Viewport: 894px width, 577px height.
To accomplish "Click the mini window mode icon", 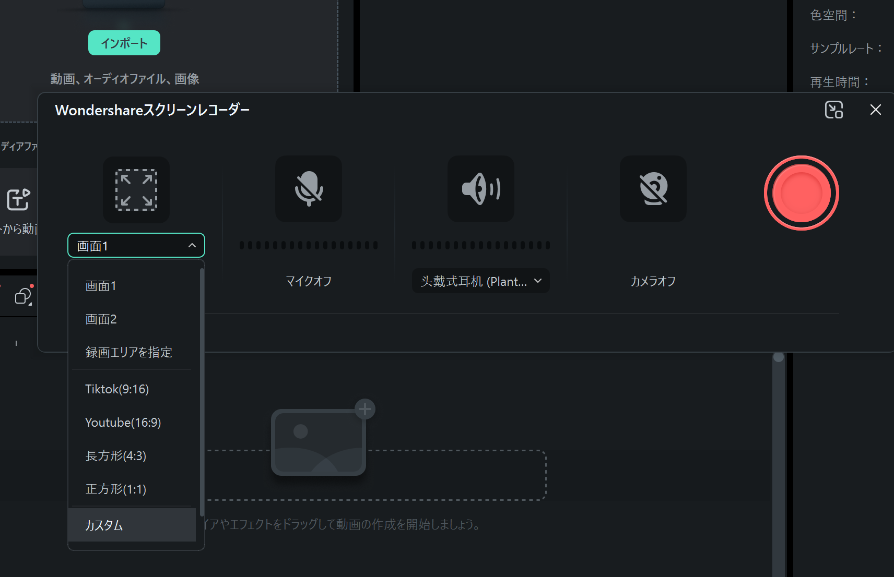I will (x=834, y=110).
